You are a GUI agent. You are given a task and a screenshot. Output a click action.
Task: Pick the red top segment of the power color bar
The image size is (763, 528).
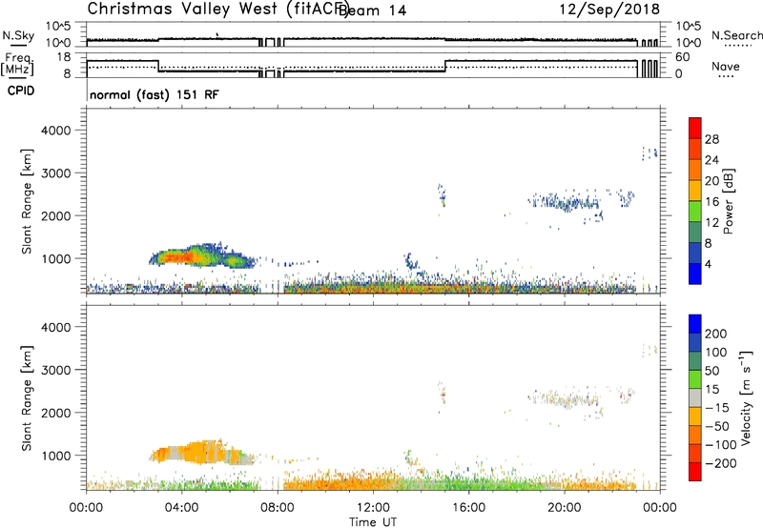coord(695,128)
